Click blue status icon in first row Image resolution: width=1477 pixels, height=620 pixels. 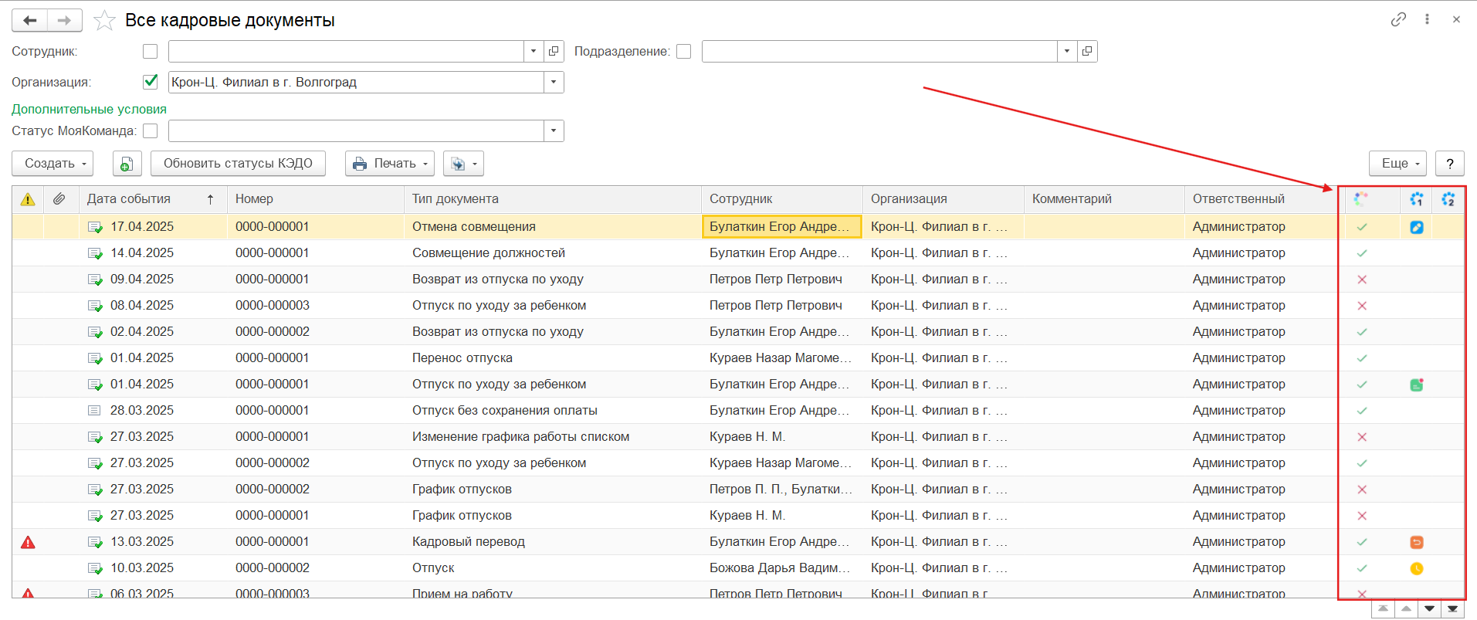[x=1417, y=227]
